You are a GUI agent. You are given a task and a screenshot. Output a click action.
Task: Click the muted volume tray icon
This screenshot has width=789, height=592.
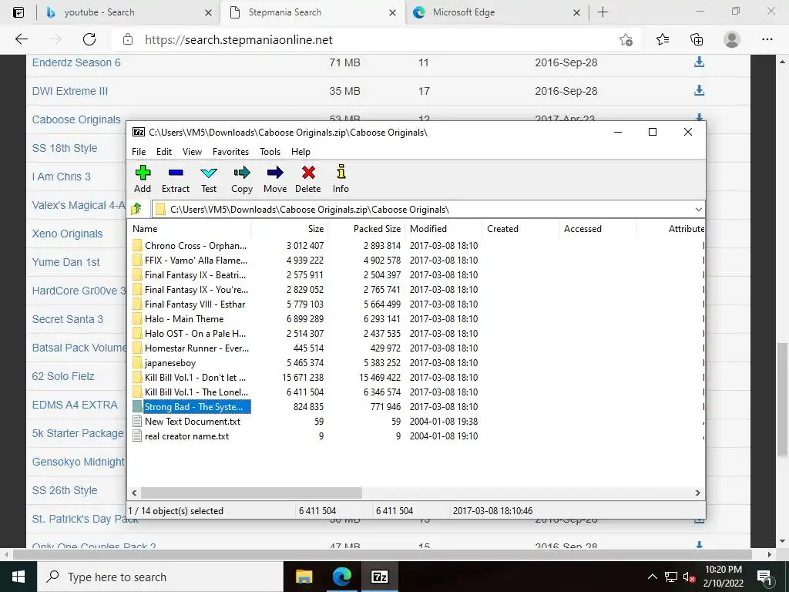(x=688, y=577)
